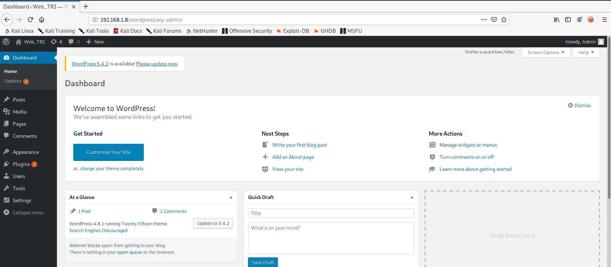Open the menus link
The image size is (611, 267).
[490, 145]
